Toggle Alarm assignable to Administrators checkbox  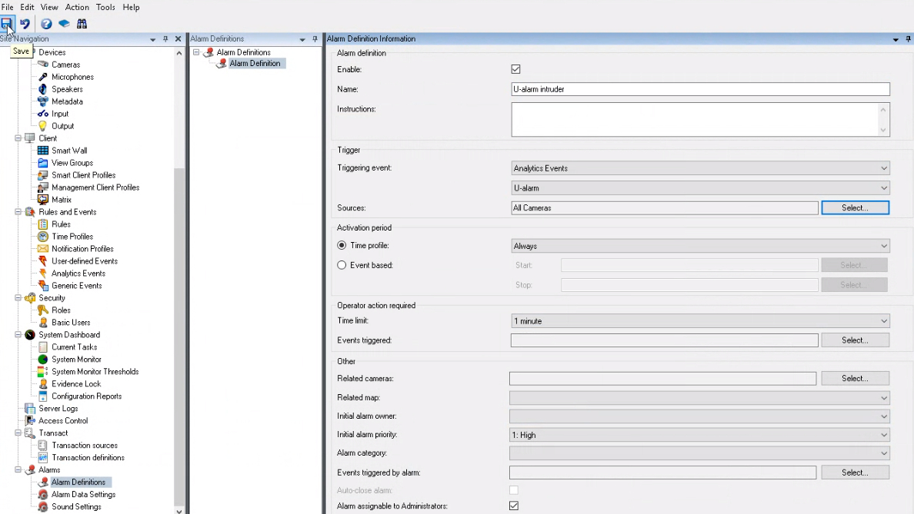point(514,506)
